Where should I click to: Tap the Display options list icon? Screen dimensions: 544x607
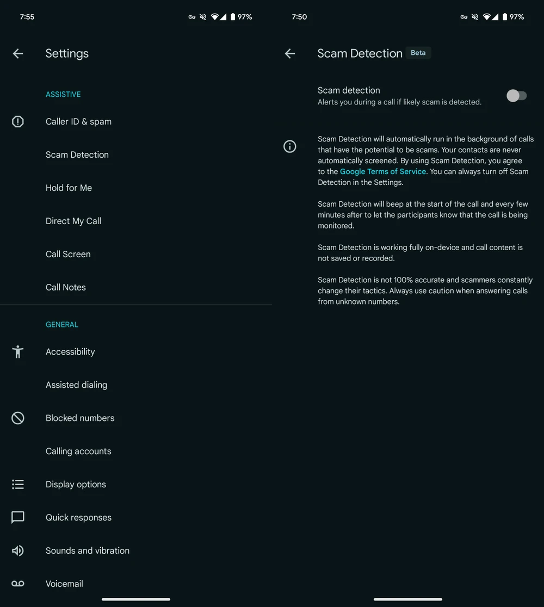(18, 485)
